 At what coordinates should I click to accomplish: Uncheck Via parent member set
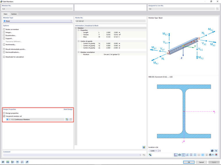pyautogui.click(x=4, y=116)
